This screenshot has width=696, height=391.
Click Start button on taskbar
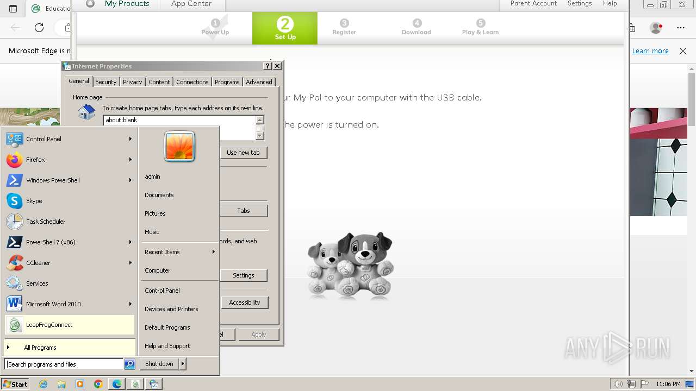15,384
